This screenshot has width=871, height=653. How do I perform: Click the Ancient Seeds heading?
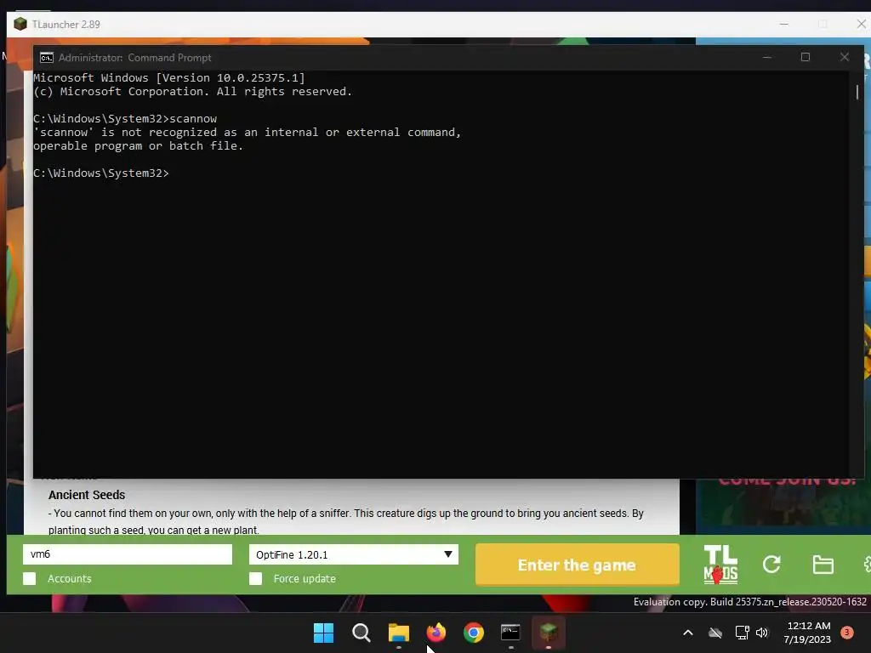tap(87, 495)
